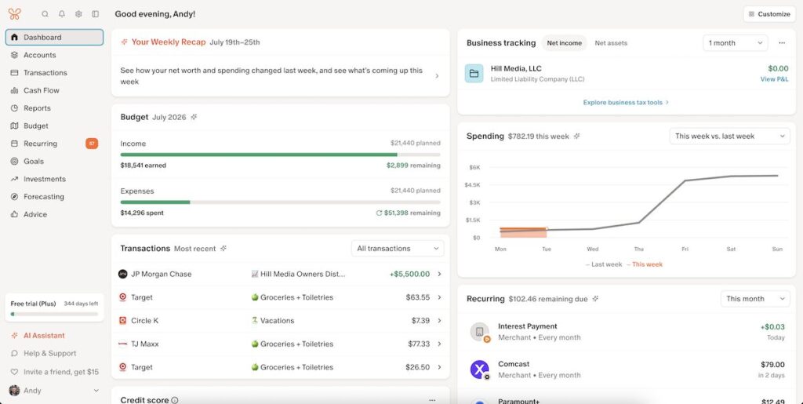Open the 1 month period dropdown
The height and width of the screenshot is (404, 803).
(735, 43)
